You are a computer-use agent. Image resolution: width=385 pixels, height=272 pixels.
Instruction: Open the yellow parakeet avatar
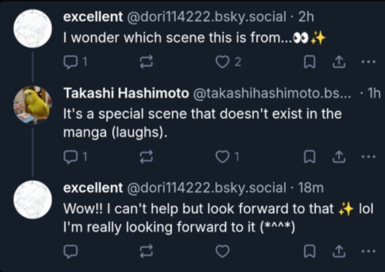tap(32, 105)
